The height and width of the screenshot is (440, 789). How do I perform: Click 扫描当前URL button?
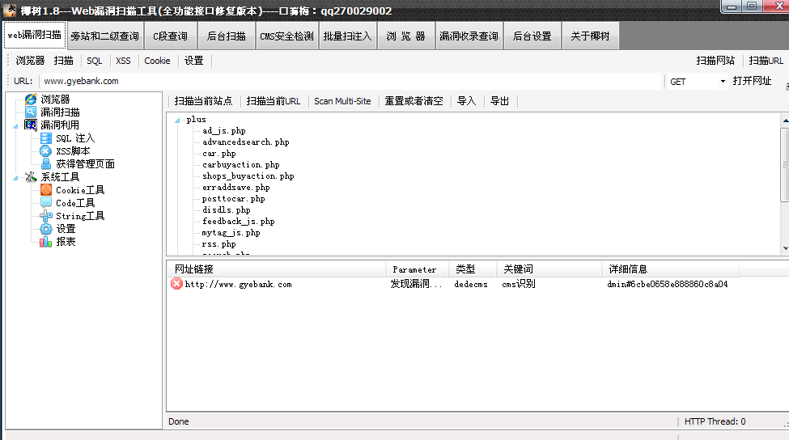click(x=274, y=101)
